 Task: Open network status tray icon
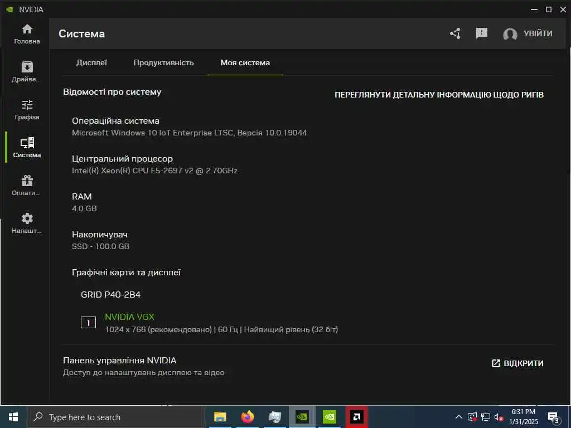click(x=486, y=417)
